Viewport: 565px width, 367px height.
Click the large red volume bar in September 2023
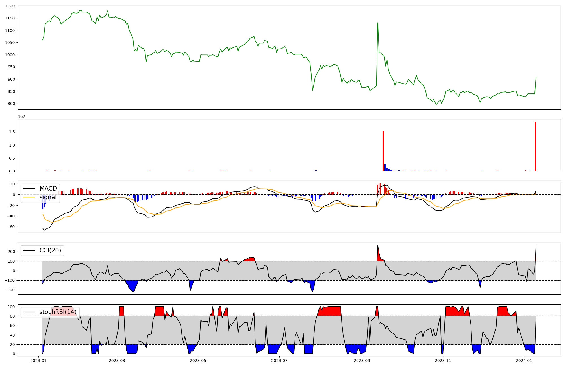pyautogui.click(x=383, y=151)
